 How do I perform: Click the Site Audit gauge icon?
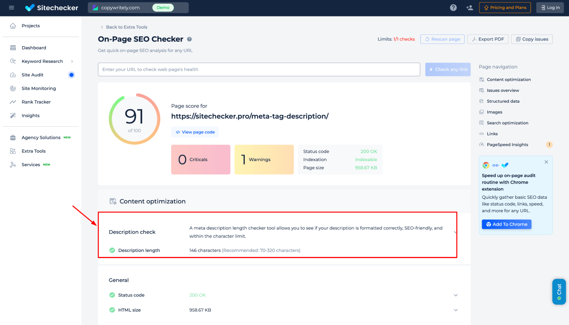coord(13,75)
